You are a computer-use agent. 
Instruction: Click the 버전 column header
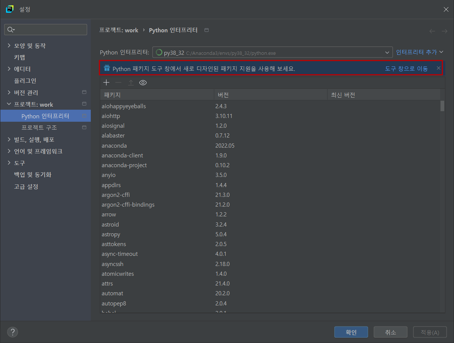point(271,95)
